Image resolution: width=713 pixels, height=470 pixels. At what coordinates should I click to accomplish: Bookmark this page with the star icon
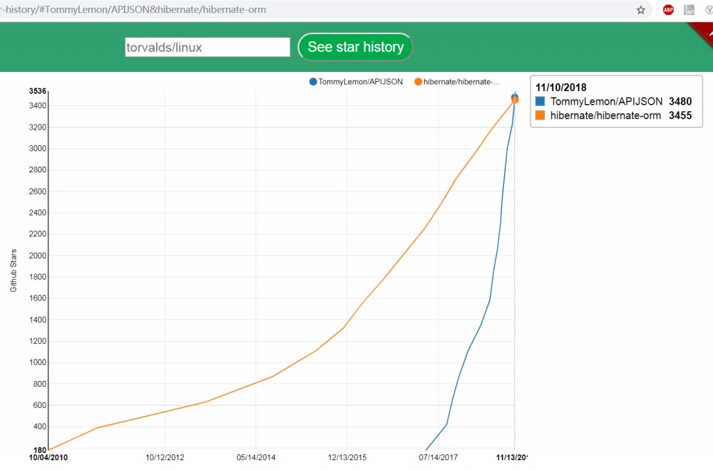click(641, 10)
